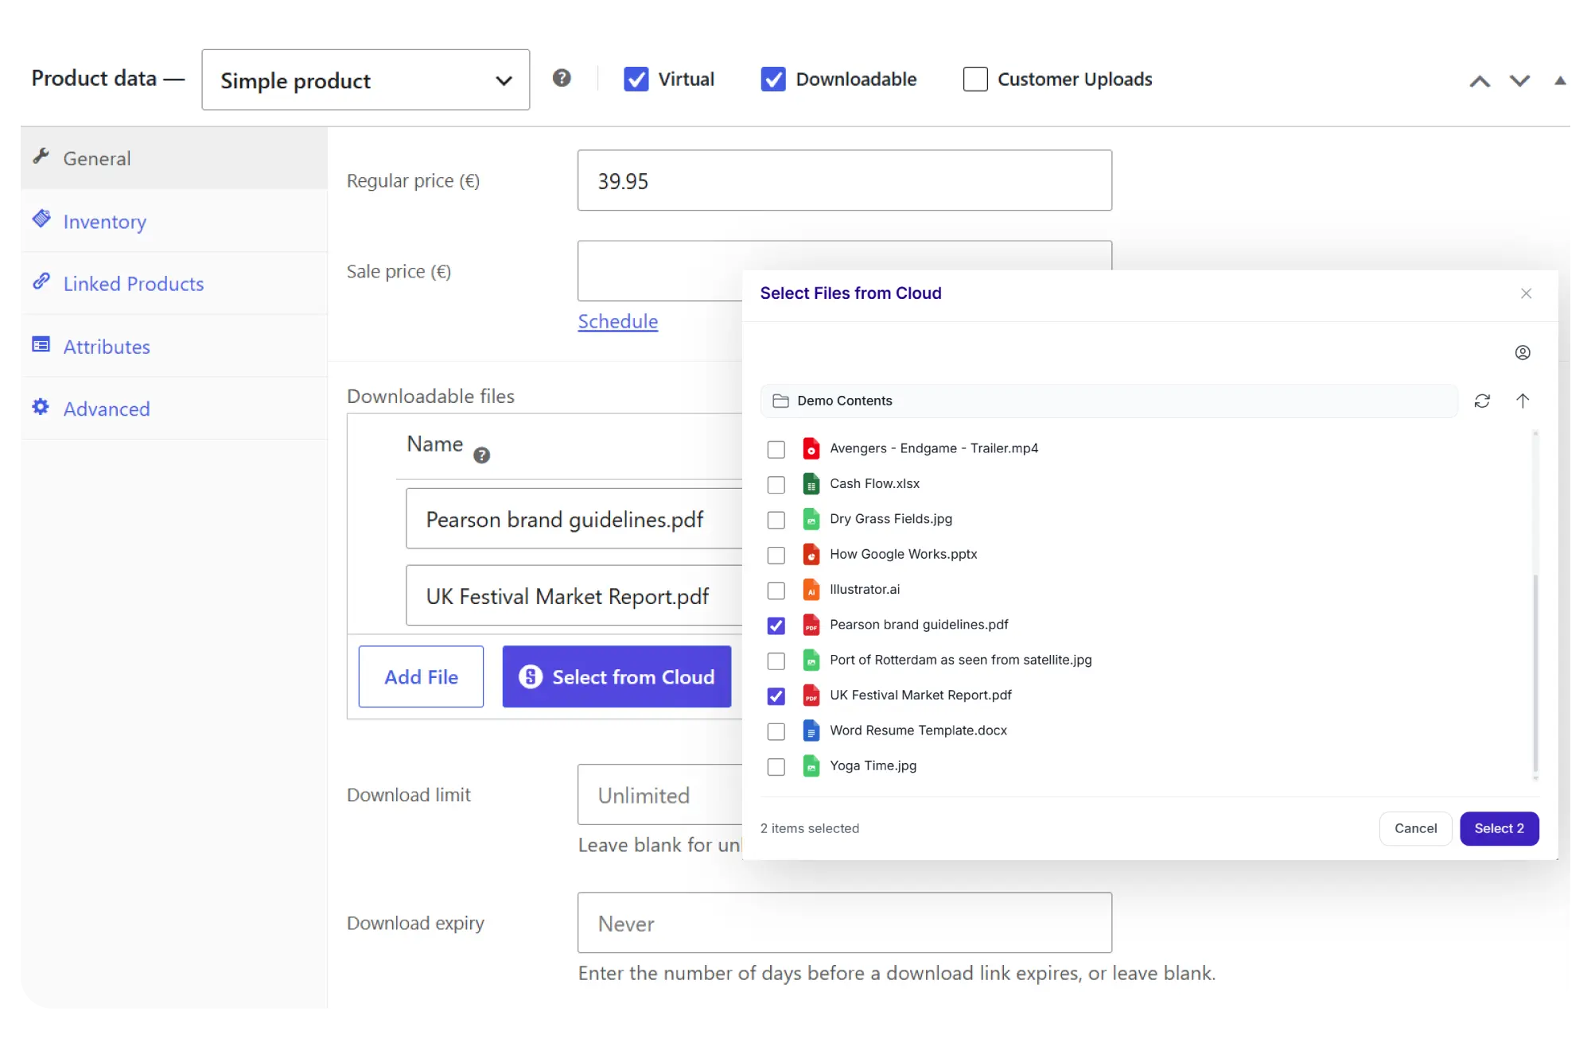Image resolution: width=1591 pixels, height=1050 pixels.
Task: Uncheck the Downloadable checkbox
Action: (x=773, y=79)
